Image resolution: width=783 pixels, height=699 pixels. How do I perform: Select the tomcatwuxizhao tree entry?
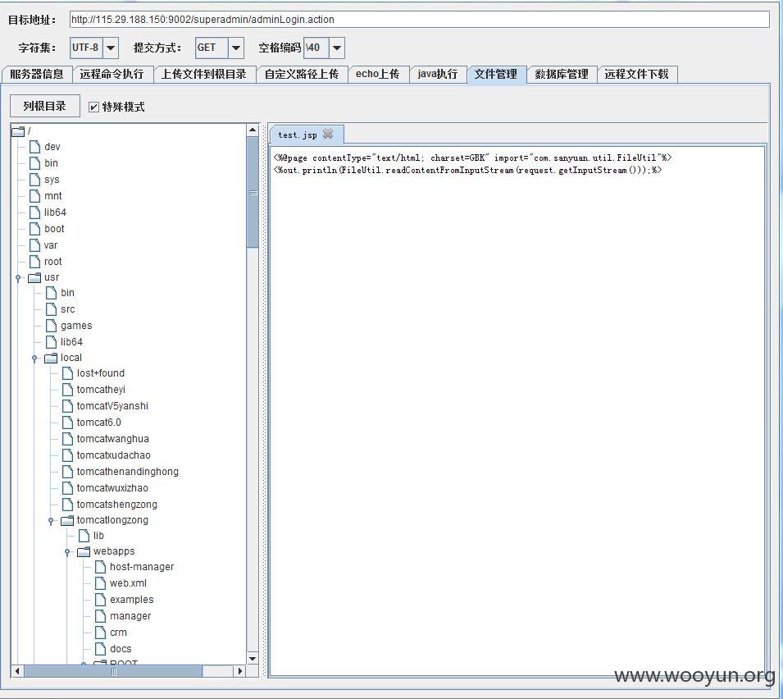pyautogui.click(x=112, y=488)
